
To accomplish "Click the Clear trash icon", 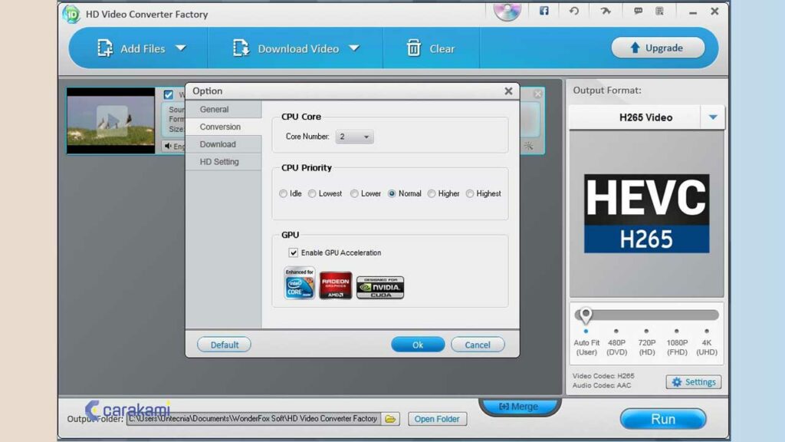I will [x=414, y=48].
